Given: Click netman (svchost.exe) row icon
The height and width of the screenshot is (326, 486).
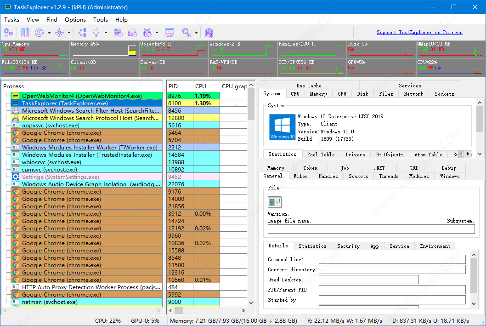Looking at the screenshot, I should (16, 302).
